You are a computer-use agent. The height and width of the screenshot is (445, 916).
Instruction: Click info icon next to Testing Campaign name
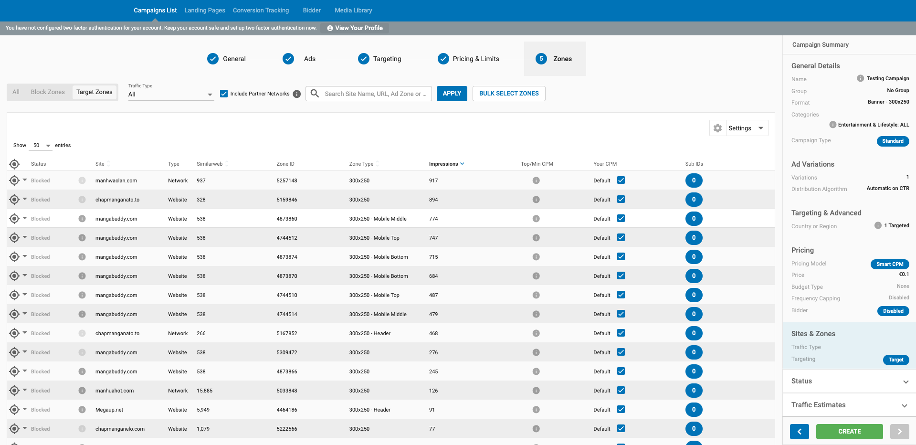point(860,78)
